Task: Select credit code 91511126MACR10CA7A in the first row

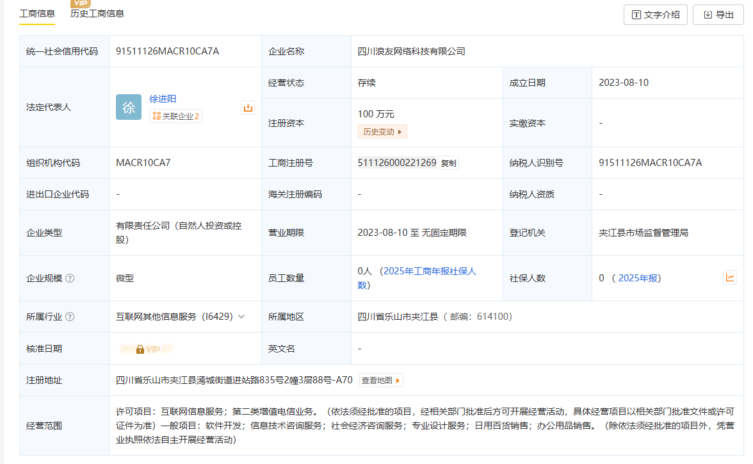Action: [x=168, y=51]
